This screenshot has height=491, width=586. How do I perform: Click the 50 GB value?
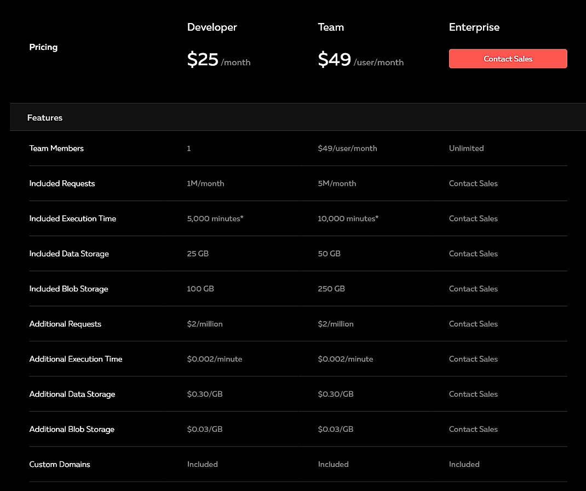pyautogui.click(x=329, y=254)
